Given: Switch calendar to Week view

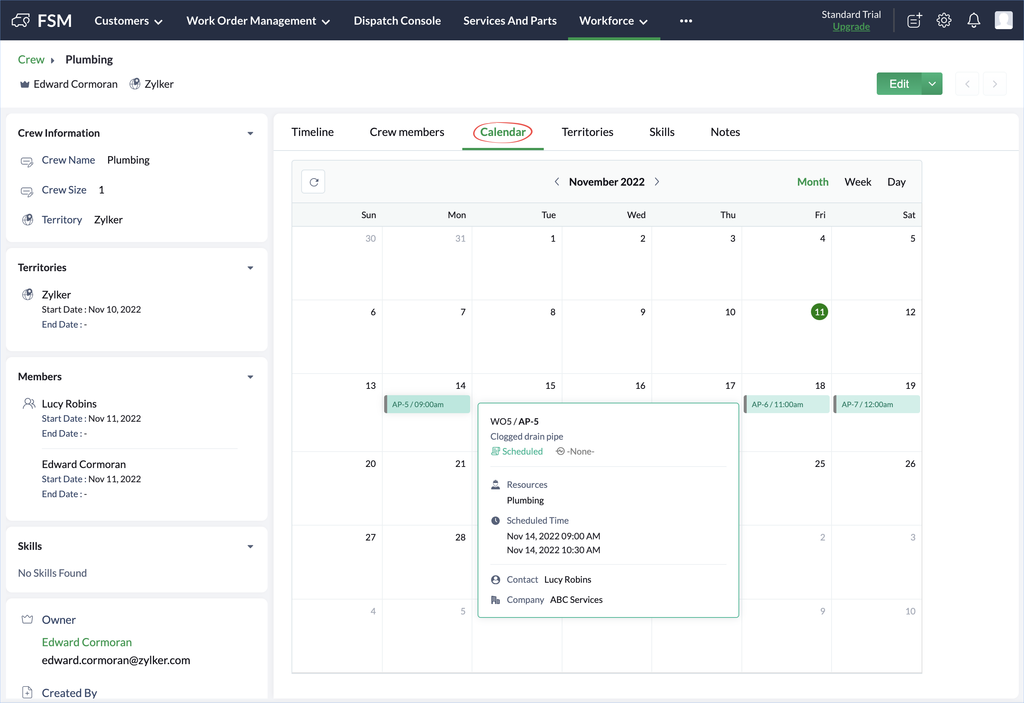Looking at the screenshot, I should click(x=857, y=182).
